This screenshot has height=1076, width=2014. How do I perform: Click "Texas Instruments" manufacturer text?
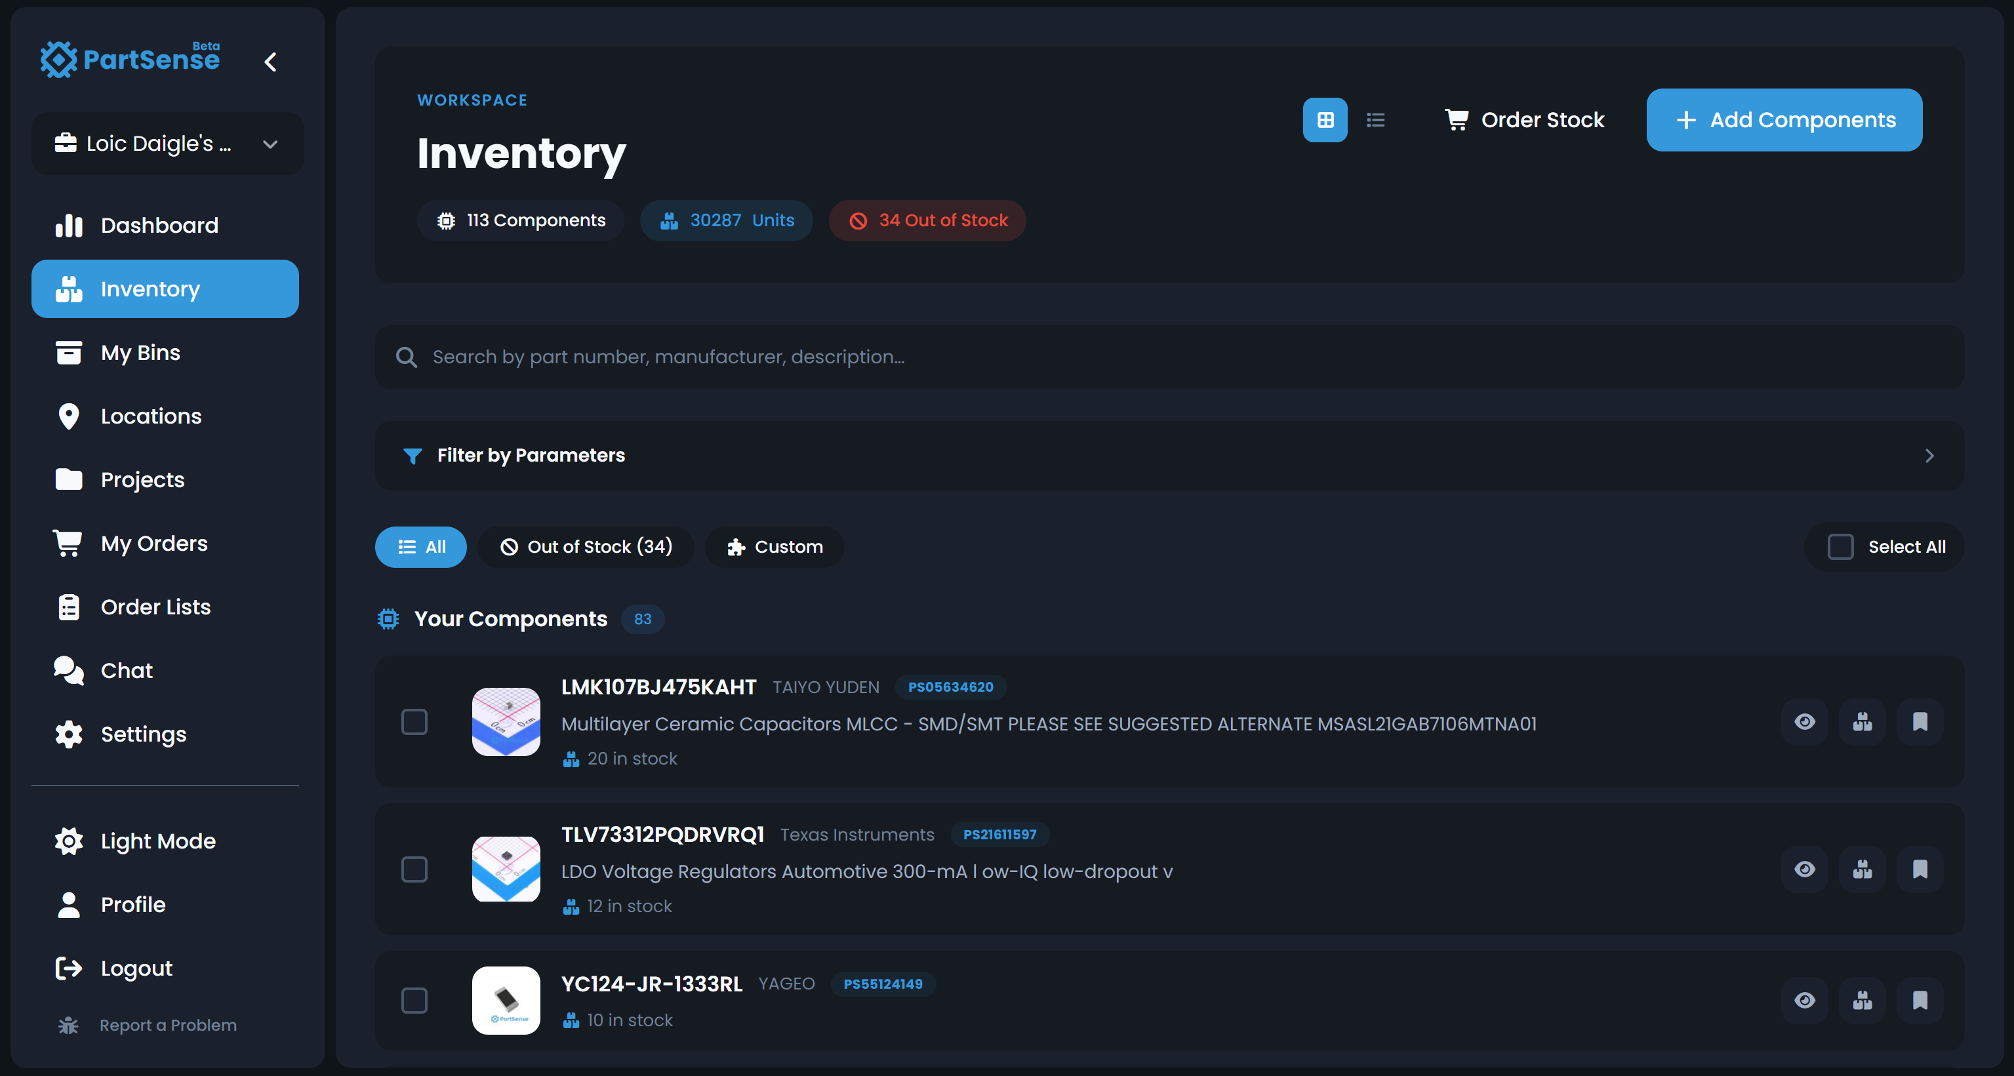point(857,834)
